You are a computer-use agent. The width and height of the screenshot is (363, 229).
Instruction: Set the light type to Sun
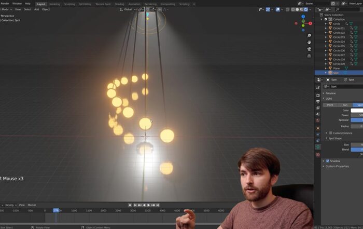[345, 105]
